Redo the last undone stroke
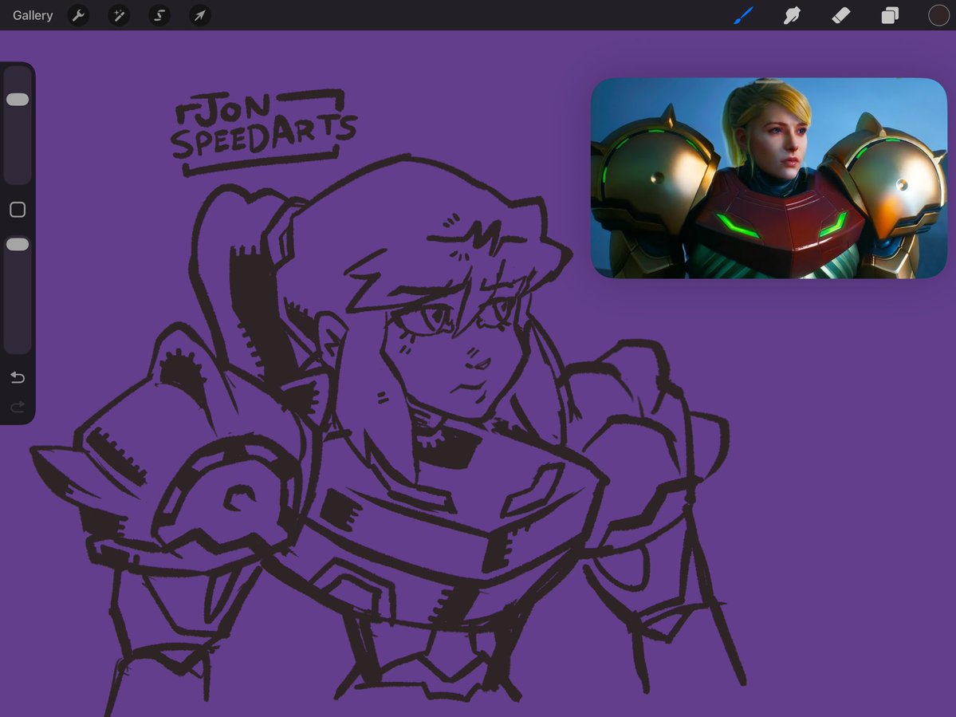This screenshot has height=717, width=956. tap(18, 407)
